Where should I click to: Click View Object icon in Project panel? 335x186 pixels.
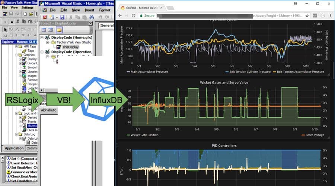tap(50, 30)
